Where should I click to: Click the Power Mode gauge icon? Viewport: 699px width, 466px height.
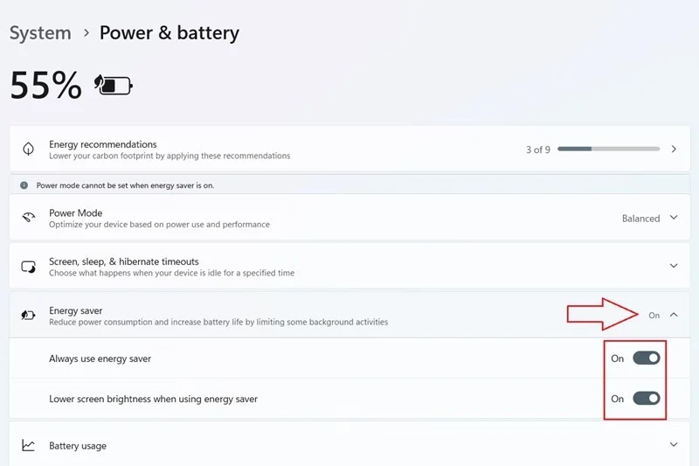pyautogui.click(x=28, y=218)
